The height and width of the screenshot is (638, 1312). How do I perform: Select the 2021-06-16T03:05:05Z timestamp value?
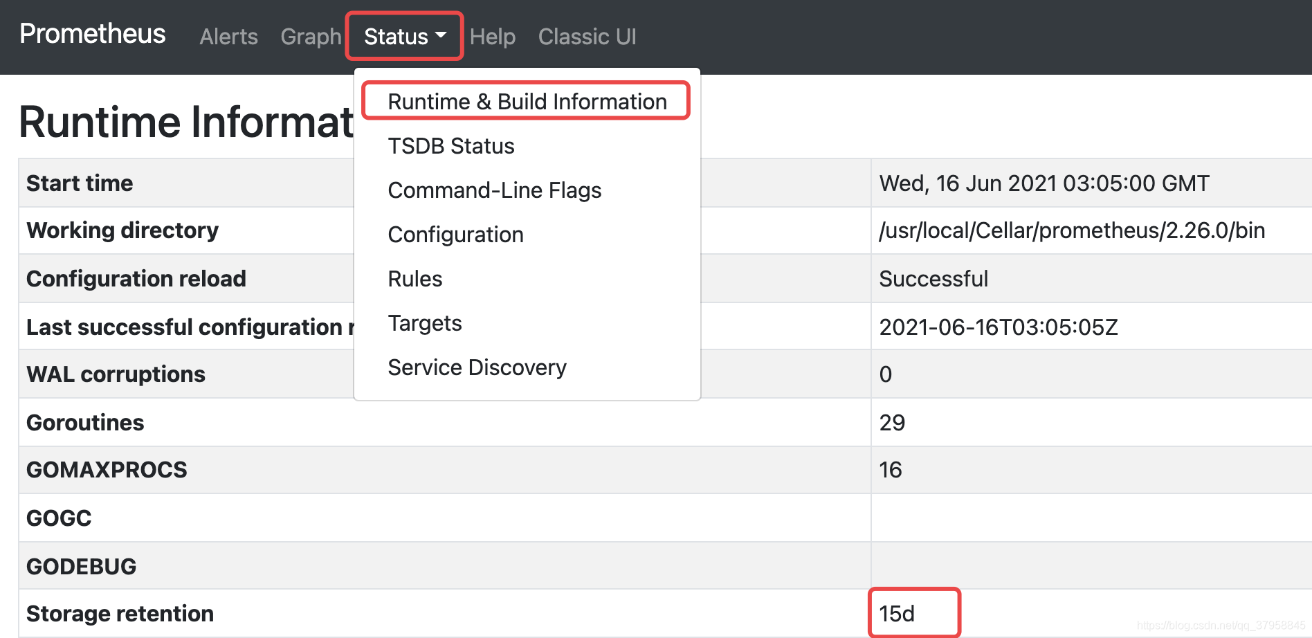pyautogui.click(x=999, y=327)
